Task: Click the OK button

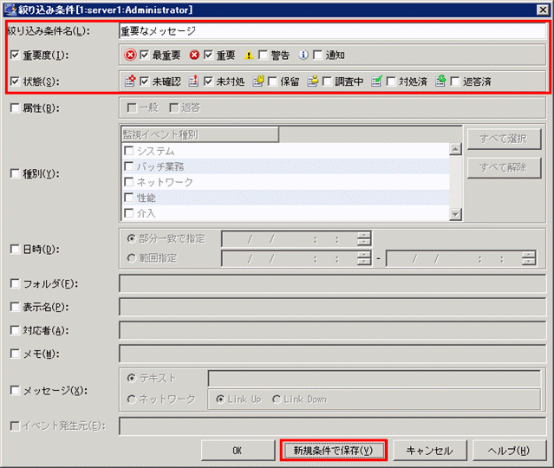Action: (x=238, y=451)
